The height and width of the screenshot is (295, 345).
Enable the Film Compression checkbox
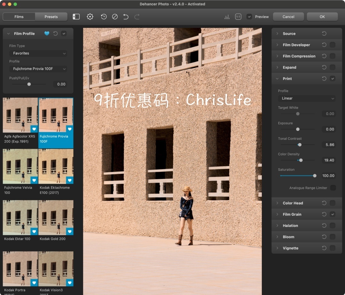point(333,56)
